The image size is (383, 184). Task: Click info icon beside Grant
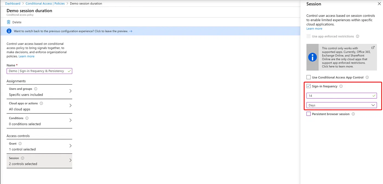(x=20, y=143)
